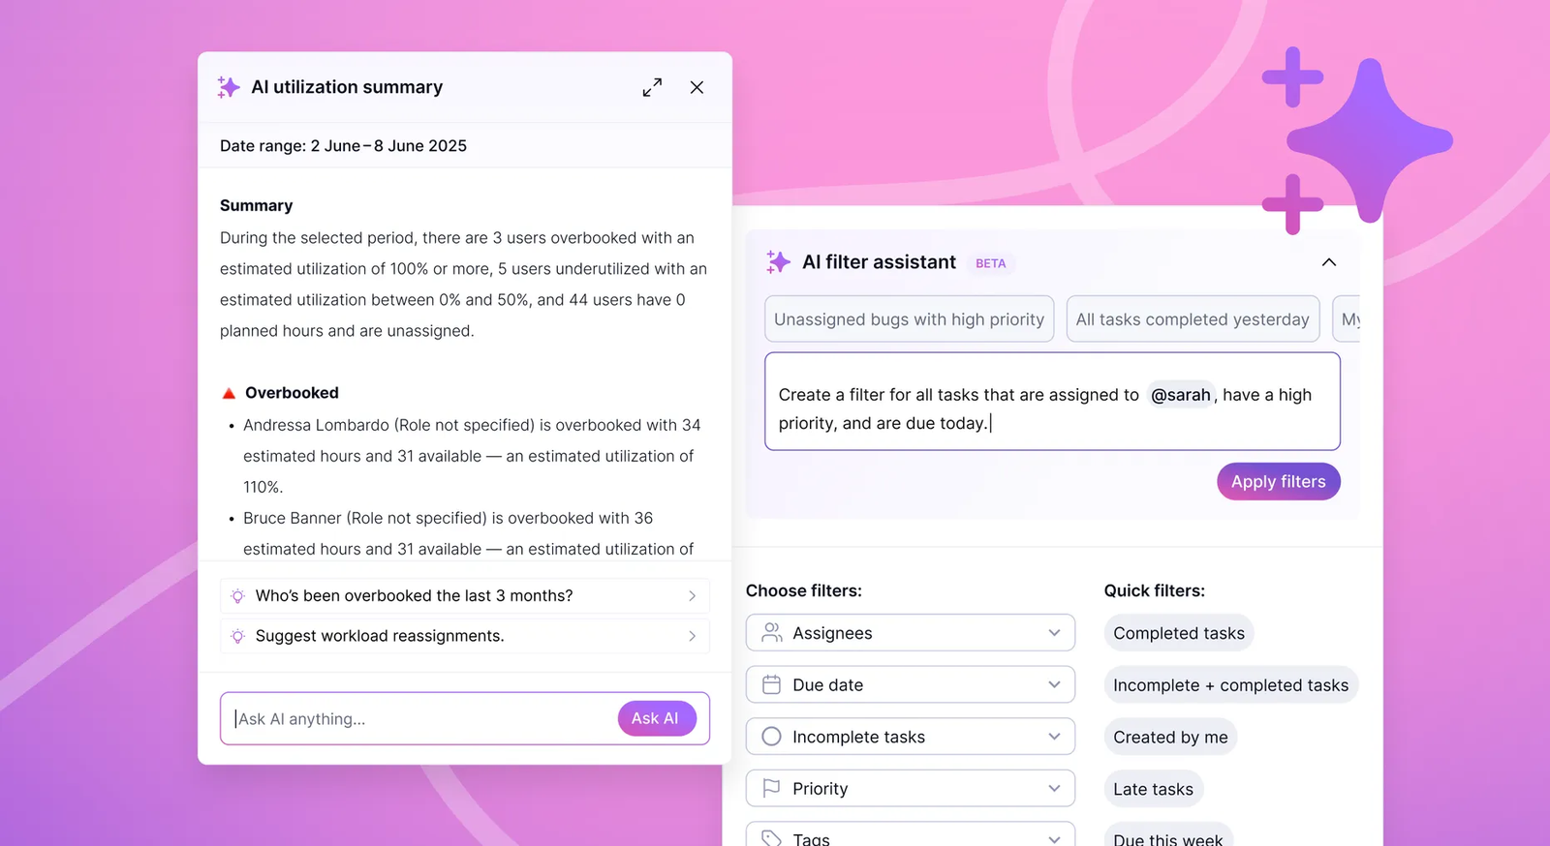Click the 'Overbooked' heading text
This screenshot has width=1550, height=846.
tap(292, 393)
